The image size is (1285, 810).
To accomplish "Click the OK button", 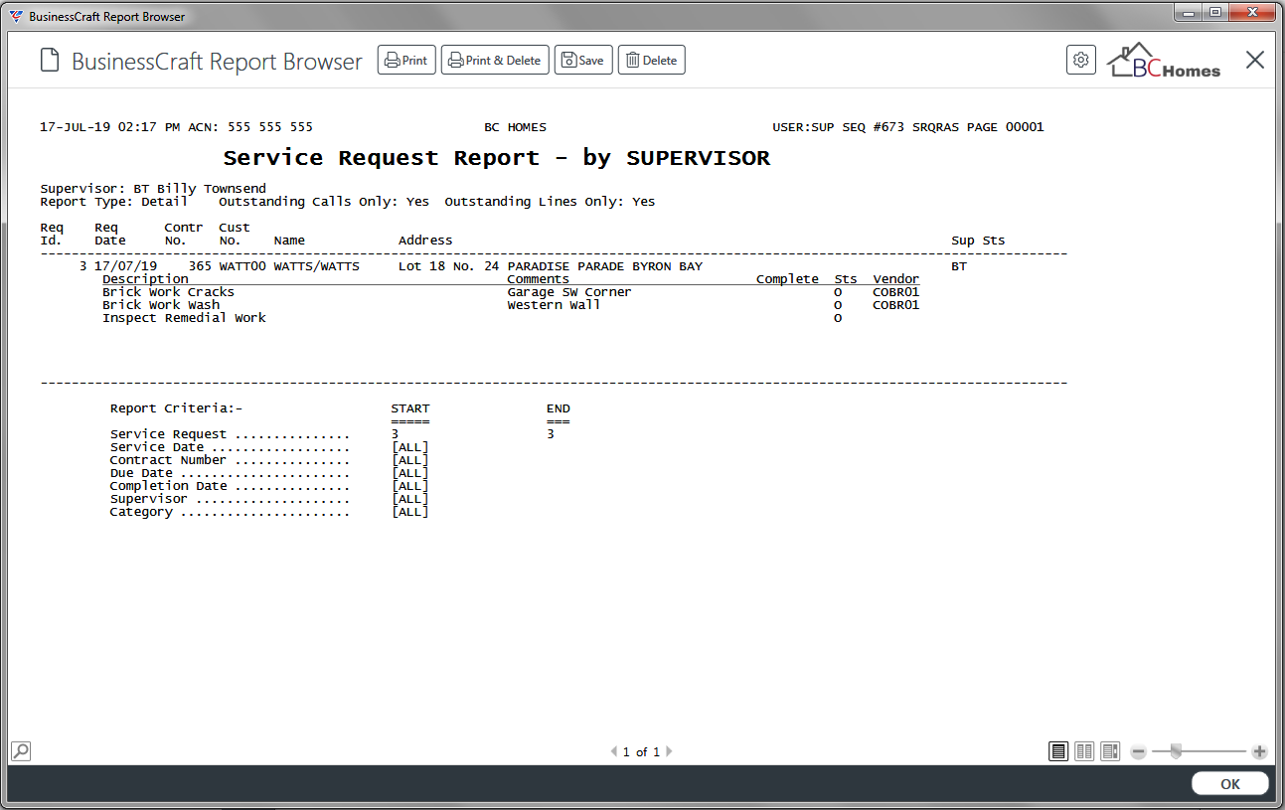I will 1230,784.
